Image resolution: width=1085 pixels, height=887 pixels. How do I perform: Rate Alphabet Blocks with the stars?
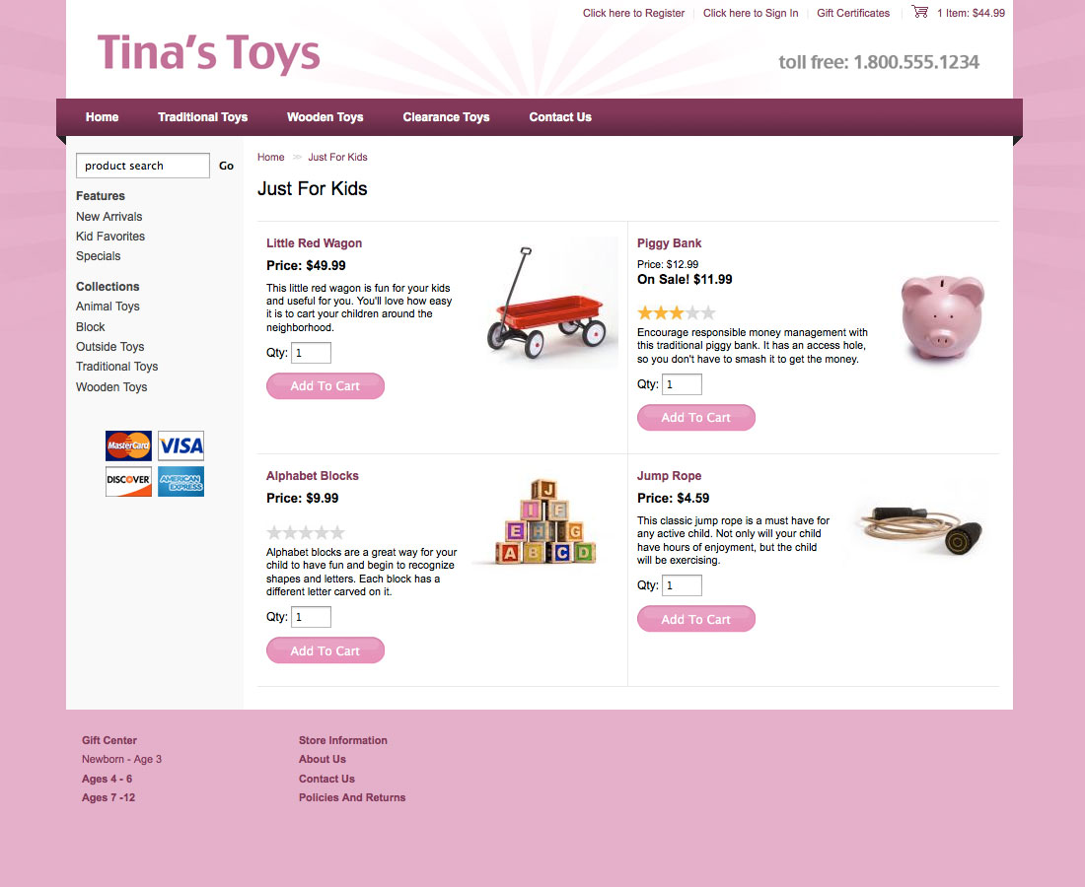(x=305, y=532)
